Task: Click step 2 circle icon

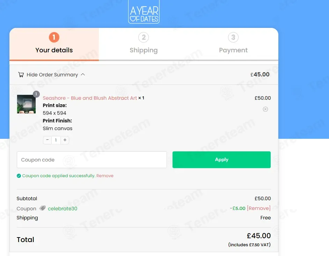Action: click(x=144, y=37)
